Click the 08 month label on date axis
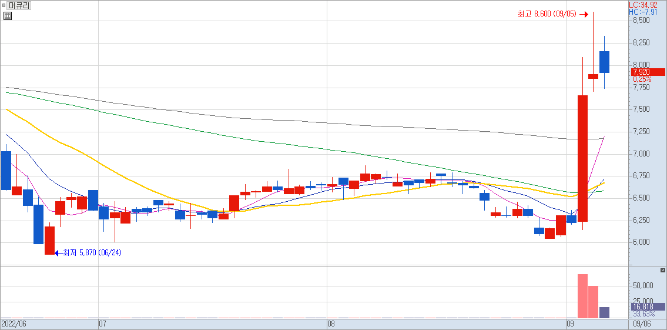667x330 pixels. click(331, 324)
